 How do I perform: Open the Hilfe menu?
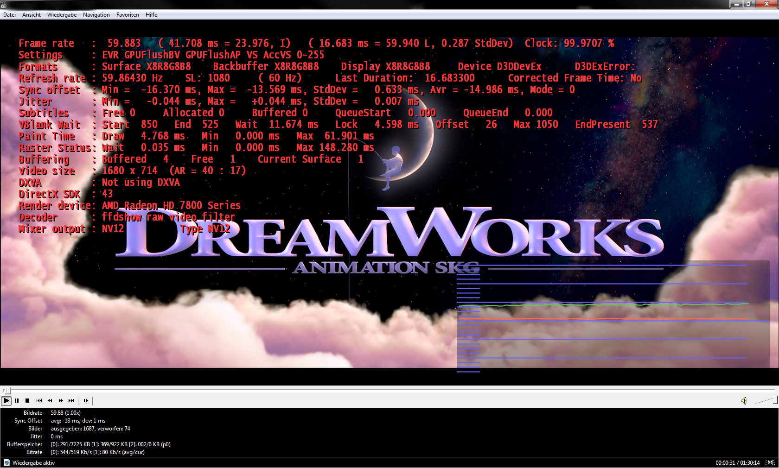click(x=151, y=15)
